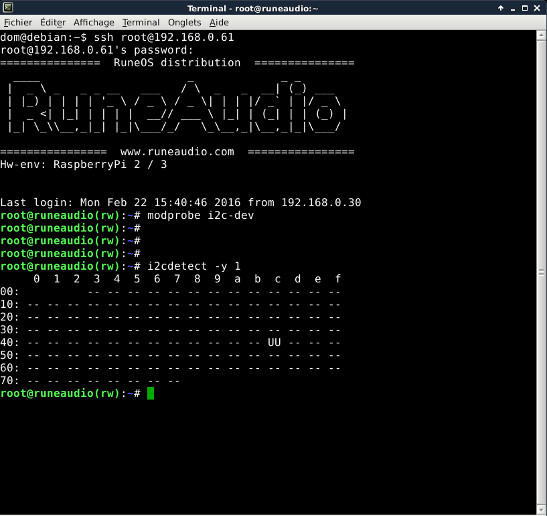
Task: Click the RuneAudio ASCII art logo
Action: (x=177, y=106)
